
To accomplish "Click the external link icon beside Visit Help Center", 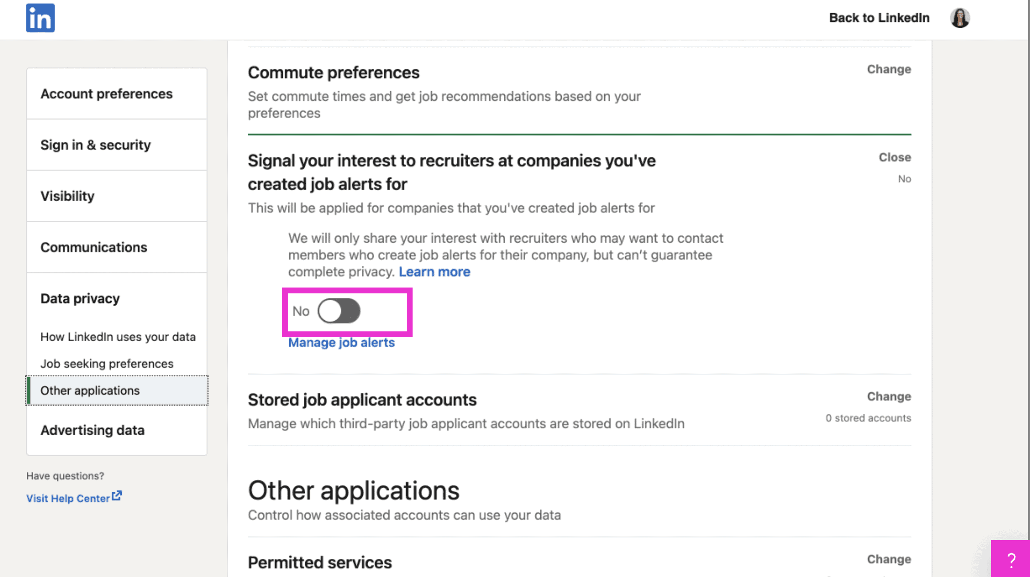I will coord(116,496).
